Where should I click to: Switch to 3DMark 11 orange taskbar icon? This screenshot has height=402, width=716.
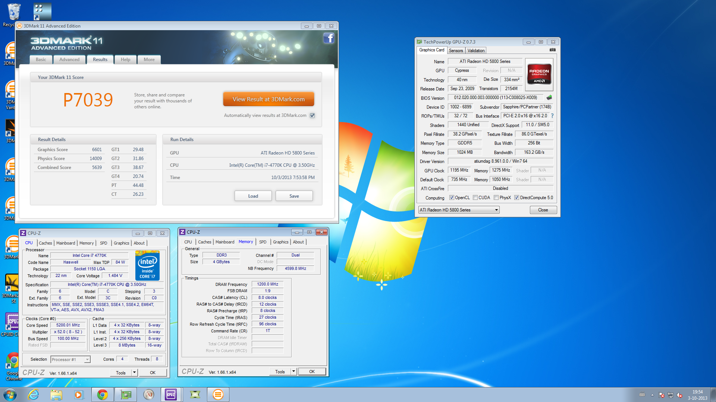pos(218,395)
